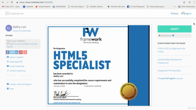The width and height of the screenshot is (196, 110).
Task: Share credential on LinkedIn icon
Action: click(x=16, y=52)
